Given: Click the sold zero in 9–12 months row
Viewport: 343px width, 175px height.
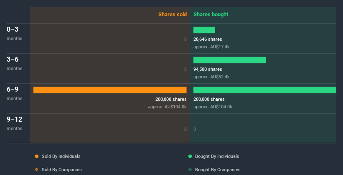Looking at the screenshot, I should click(185, 129).
